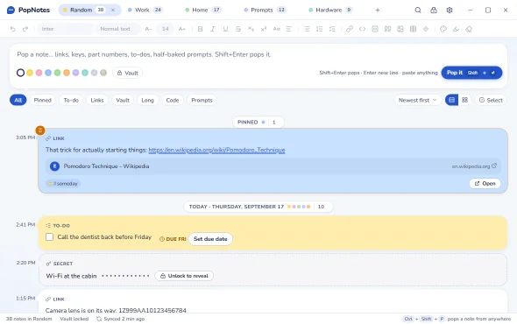Open the Normal text style dropdown
The height and width of the screenshot is (324, 517).
click(x=118, y=29)
